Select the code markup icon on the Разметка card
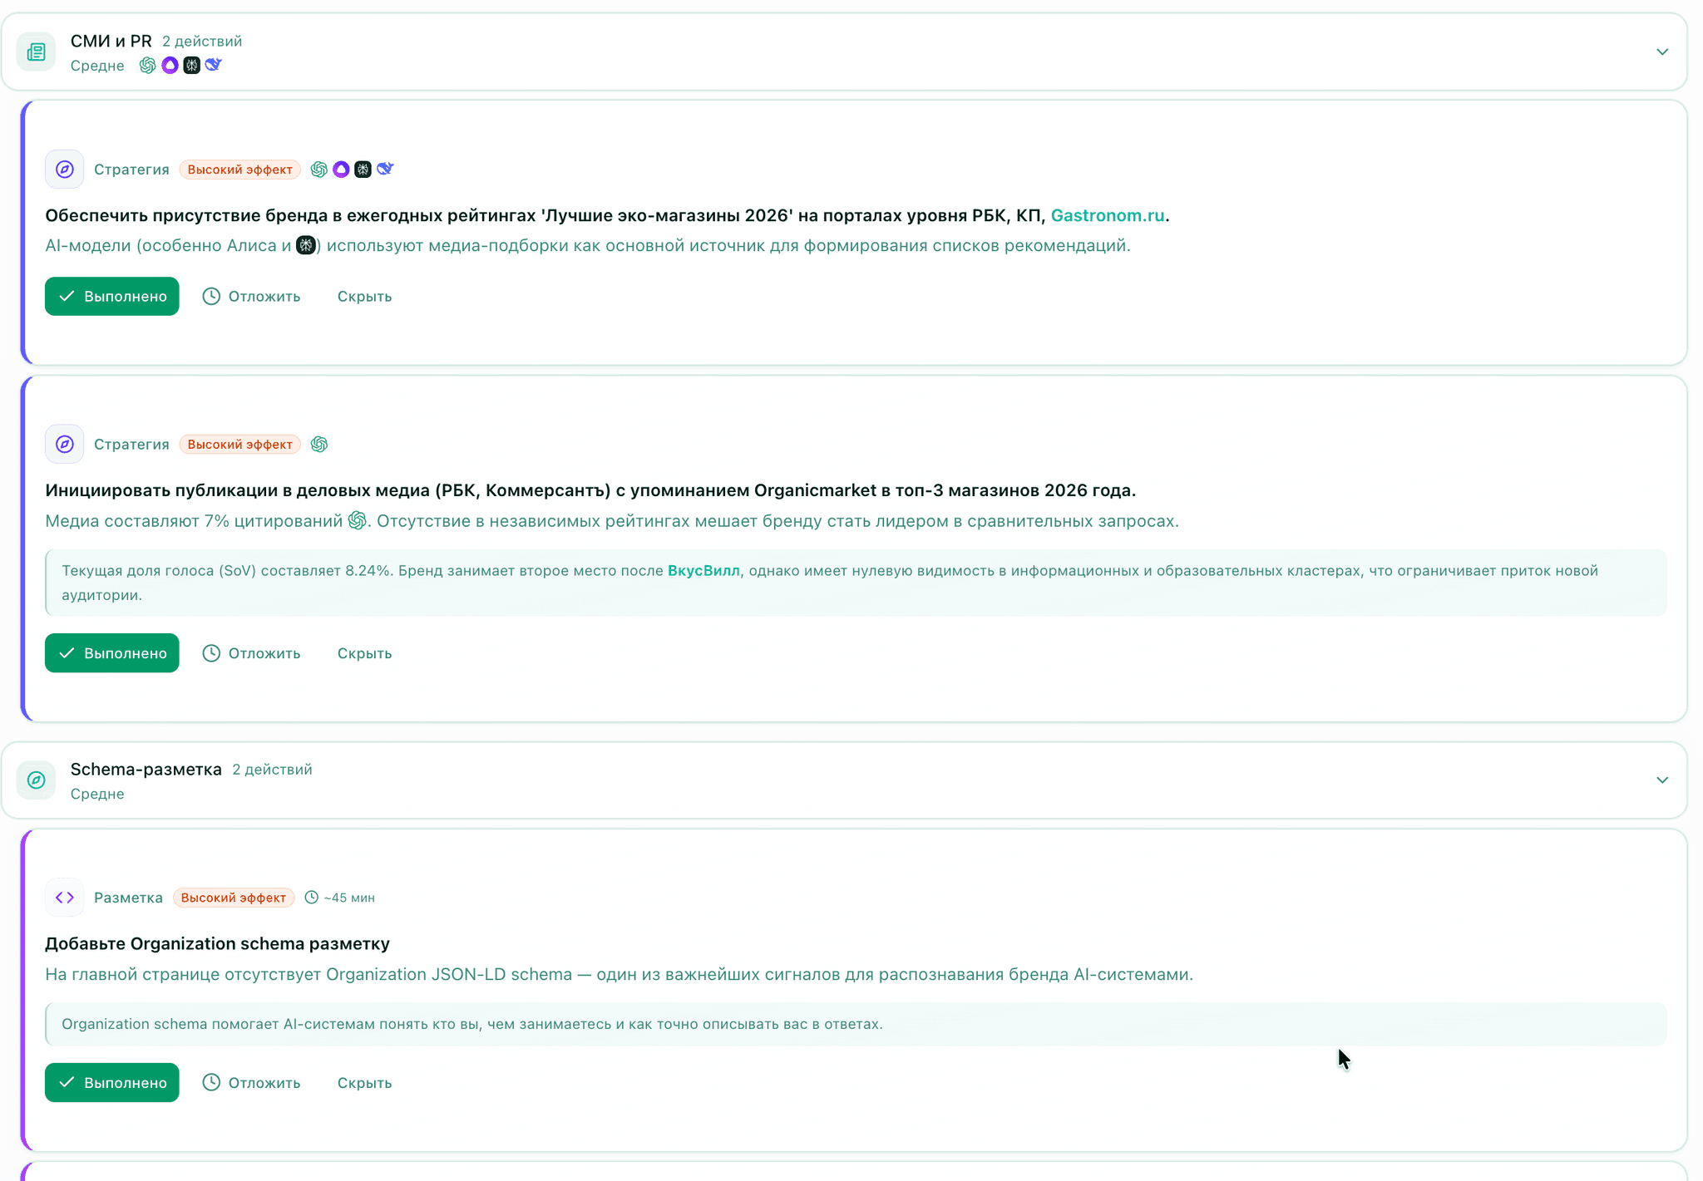The image size is (1703, 1181). pyautogui.click(x=64, y=897)
